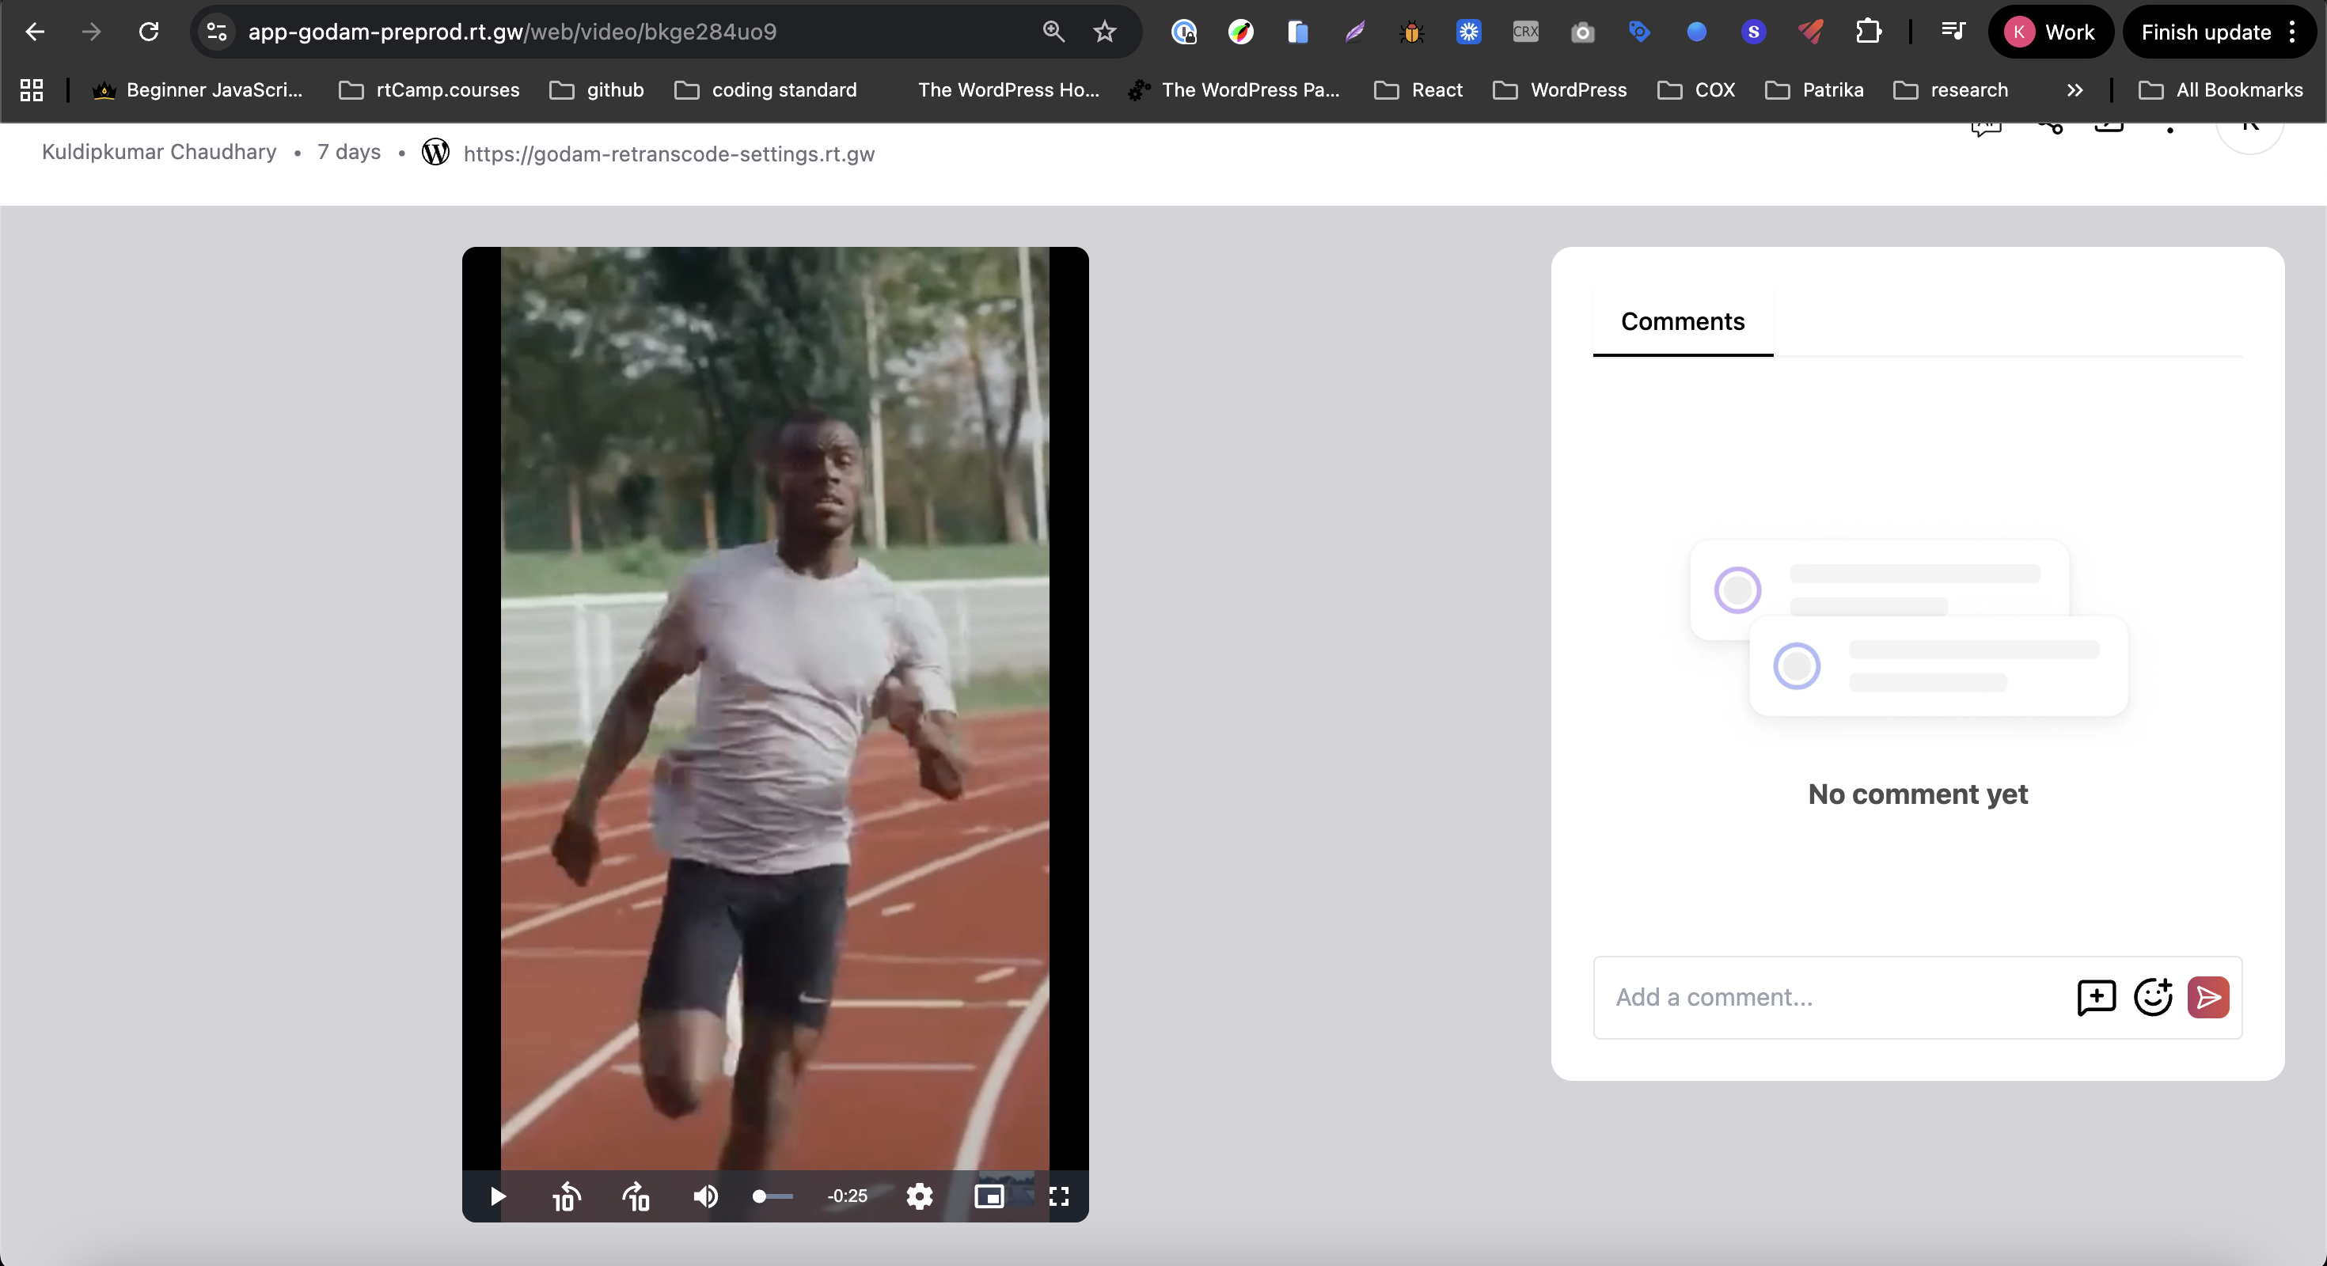Play the video
The image size is (2327, 1266).
click(x=498, y=1196)
